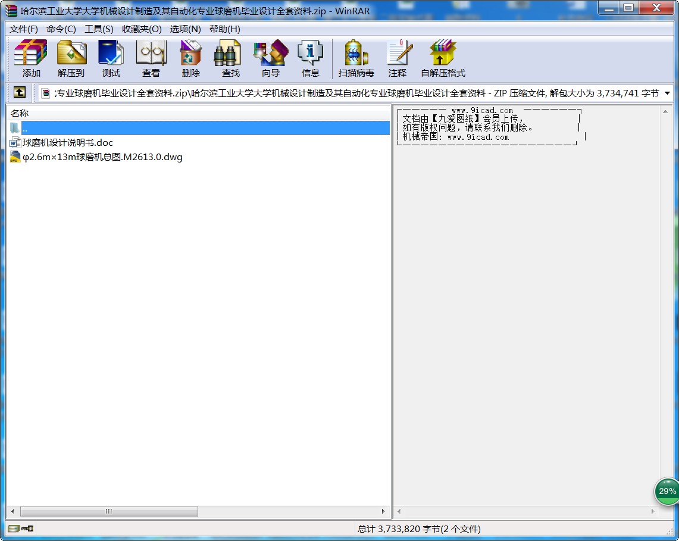Go up one level with arrow icon

tap(20, 92)
